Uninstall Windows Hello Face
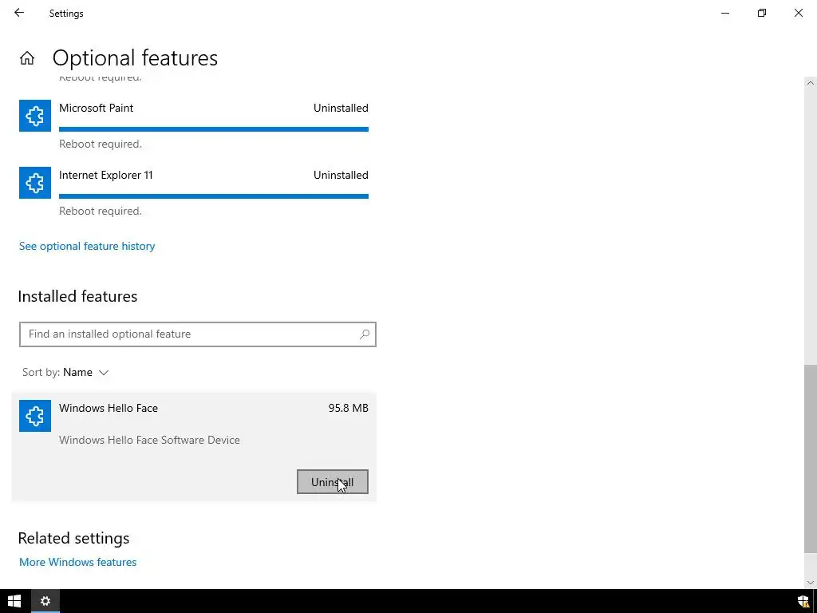Image resolution: width=817 pixels, height=613 pixels. 333,481
